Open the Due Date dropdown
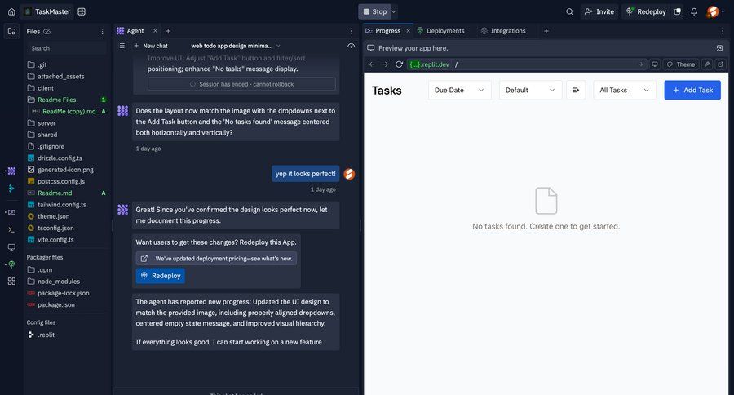Image resolution: width=734 pixels, height=395 pixels. tap(460, 90)
